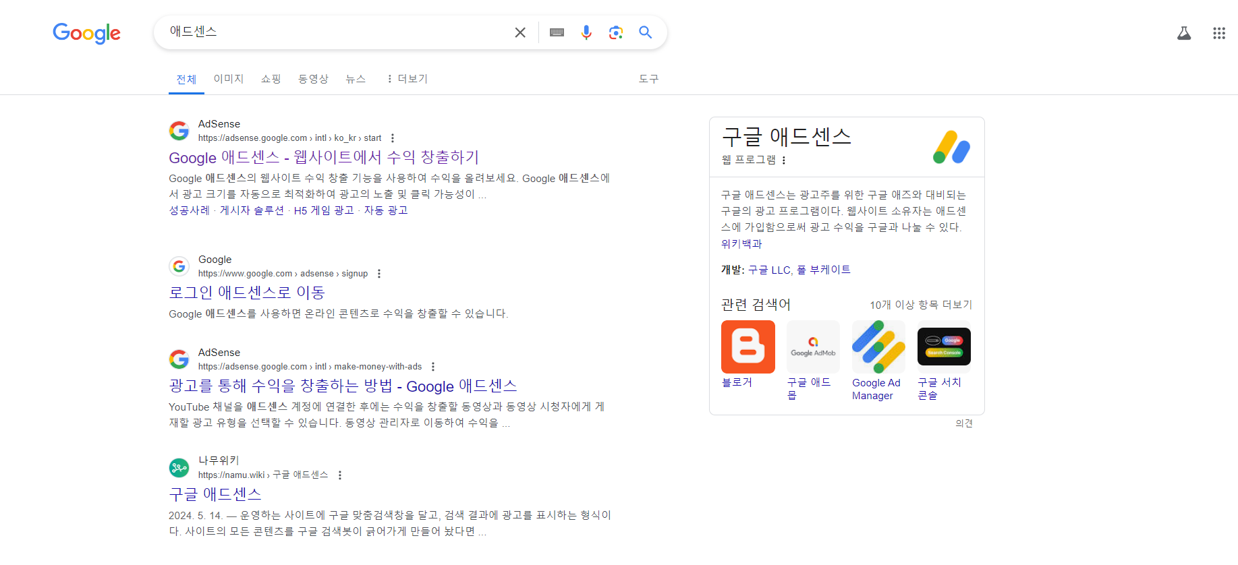This screenshot has width=1238, height=565.
Task: Expand 10개 이상 항목 더보기
Action: [921, 305]
